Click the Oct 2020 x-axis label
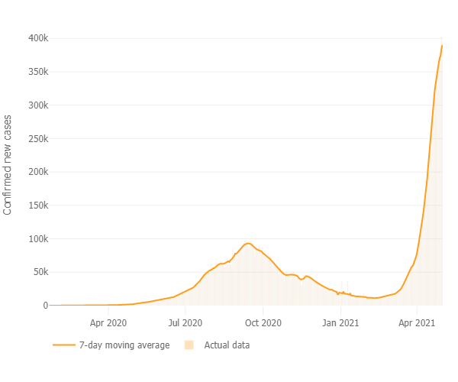This screenshot has width=458, height=382. click(262, 322)
